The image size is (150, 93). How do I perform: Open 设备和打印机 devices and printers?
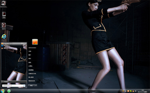click(32, 74)
